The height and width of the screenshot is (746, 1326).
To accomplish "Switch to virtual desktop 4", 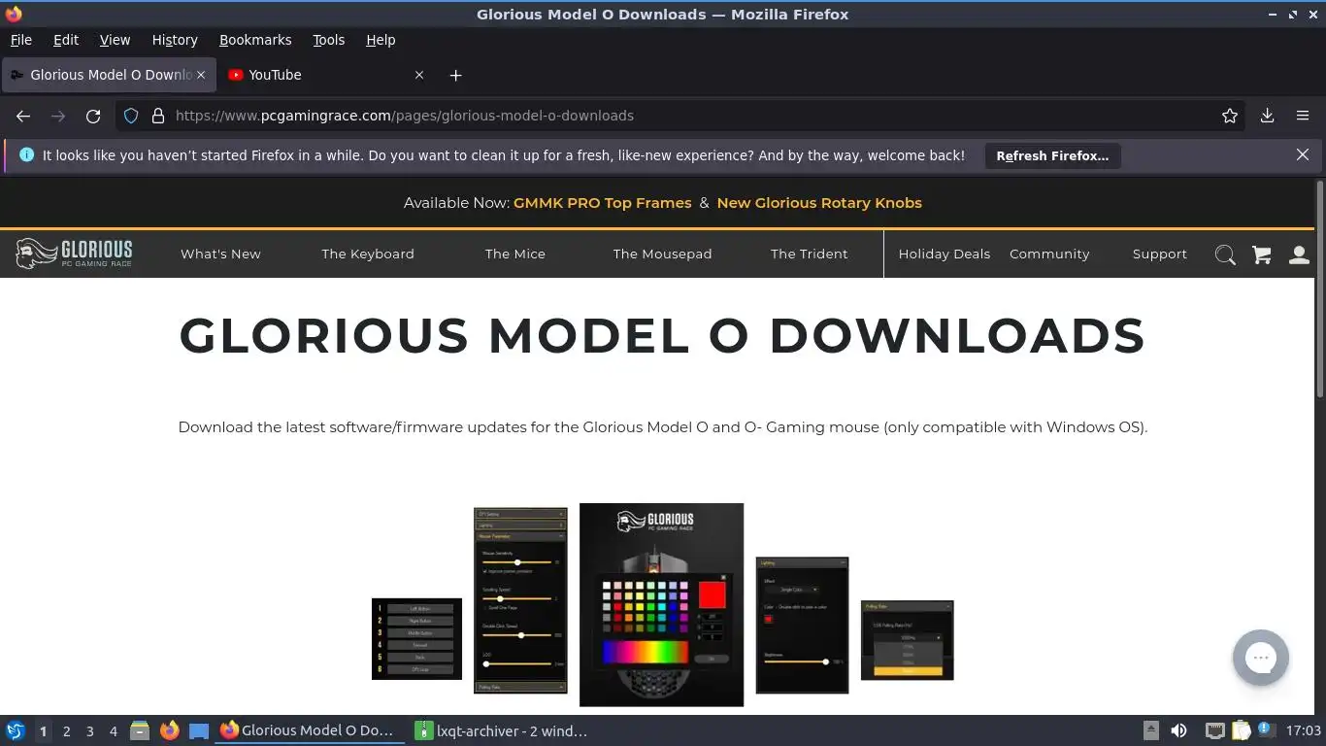I will coord(113,731).
